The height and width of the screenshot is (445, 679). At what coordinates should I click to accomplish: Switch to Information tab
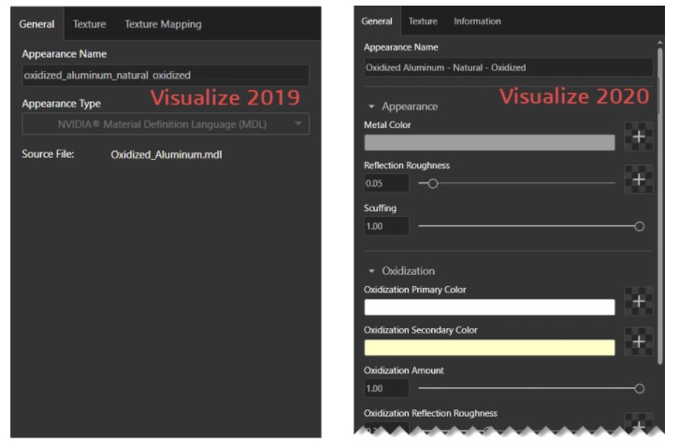tap(477, 22)
